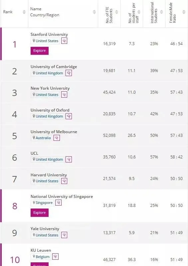Click Explore button under National University of Singapore
Image resolution: width=188 pixels, height=266 pixels.
[x=40, y=213]
